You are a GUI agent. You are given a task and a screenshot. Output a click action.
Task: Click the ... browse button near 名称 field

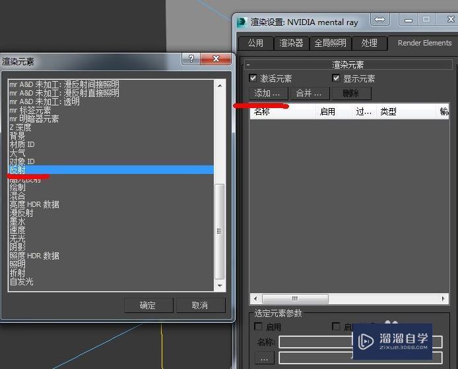pyautogui.click(x=265, y=358)
